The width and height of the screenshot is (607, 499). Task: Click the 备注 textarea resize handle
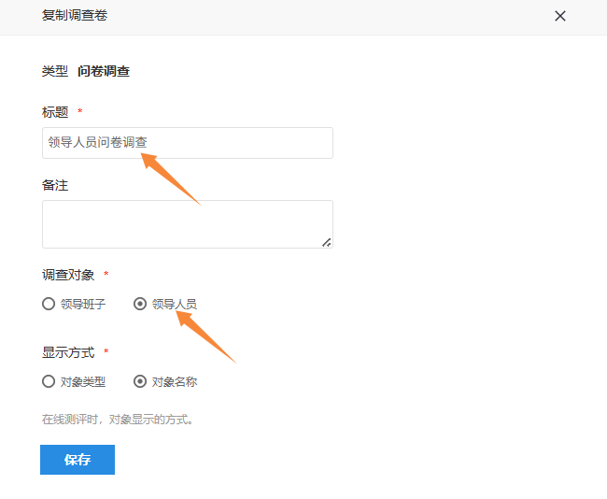[x=327, y=242]
